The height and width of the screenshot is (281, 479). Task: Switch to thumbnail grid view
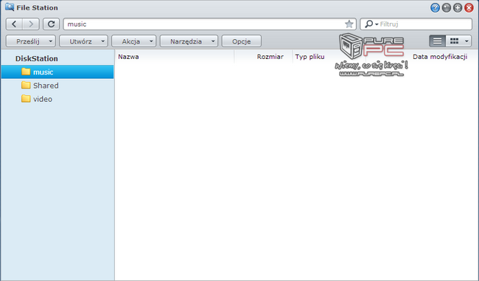pyautogui.click(x=454, y=41)
